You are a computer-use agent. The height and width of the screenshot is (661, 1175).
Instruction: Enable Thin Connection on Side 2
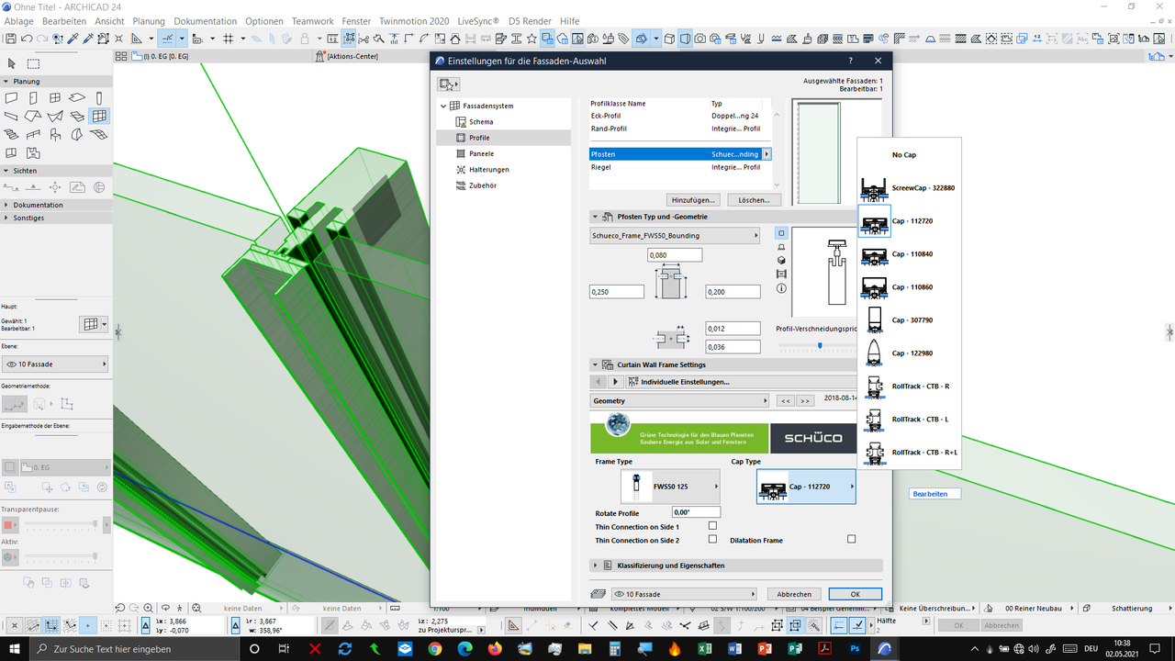(712, 539)
